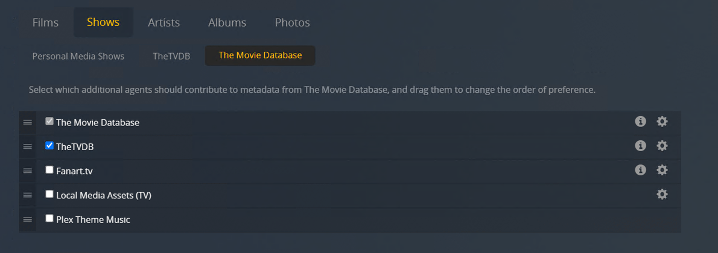Image resolution: width=718 pixels, height=253 pixels.
Task: Open info for The Movie Database agent
Action: click(x=640, y=122)
